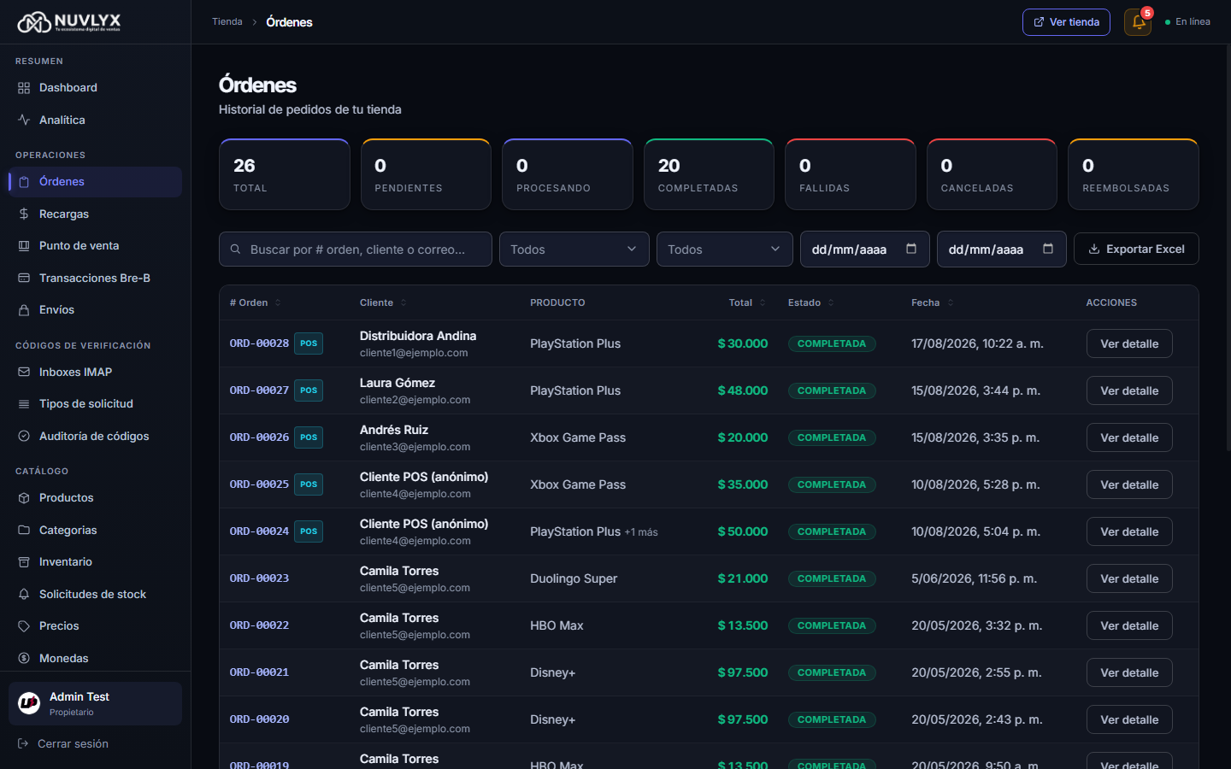
Task: Open Ver detalle for ORD-00021
Action: [x=1129, y=672]
